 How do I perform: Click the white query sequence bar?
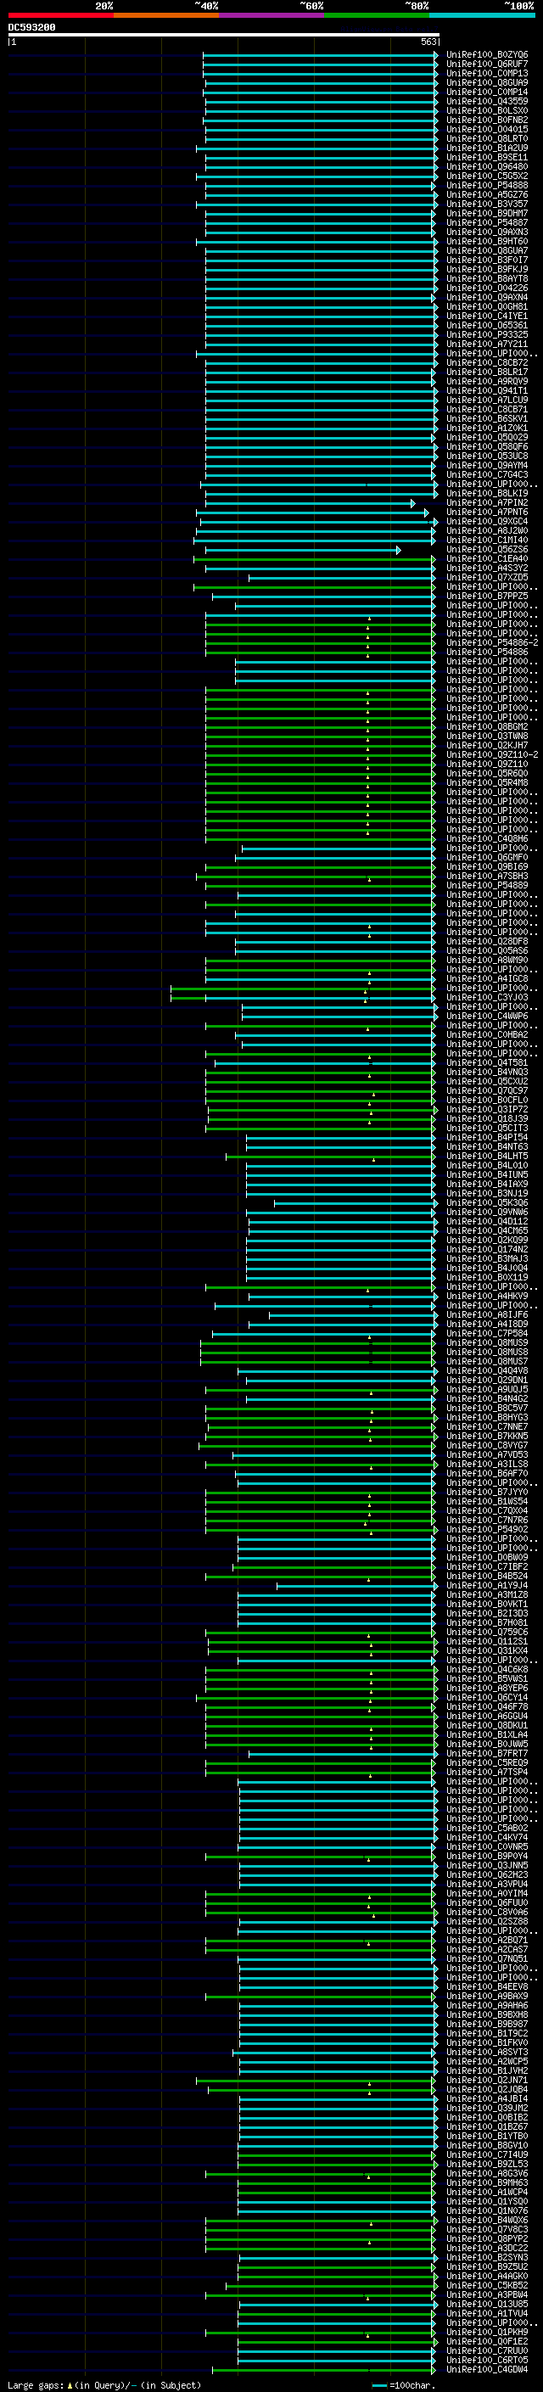click(x=224, y=36)
